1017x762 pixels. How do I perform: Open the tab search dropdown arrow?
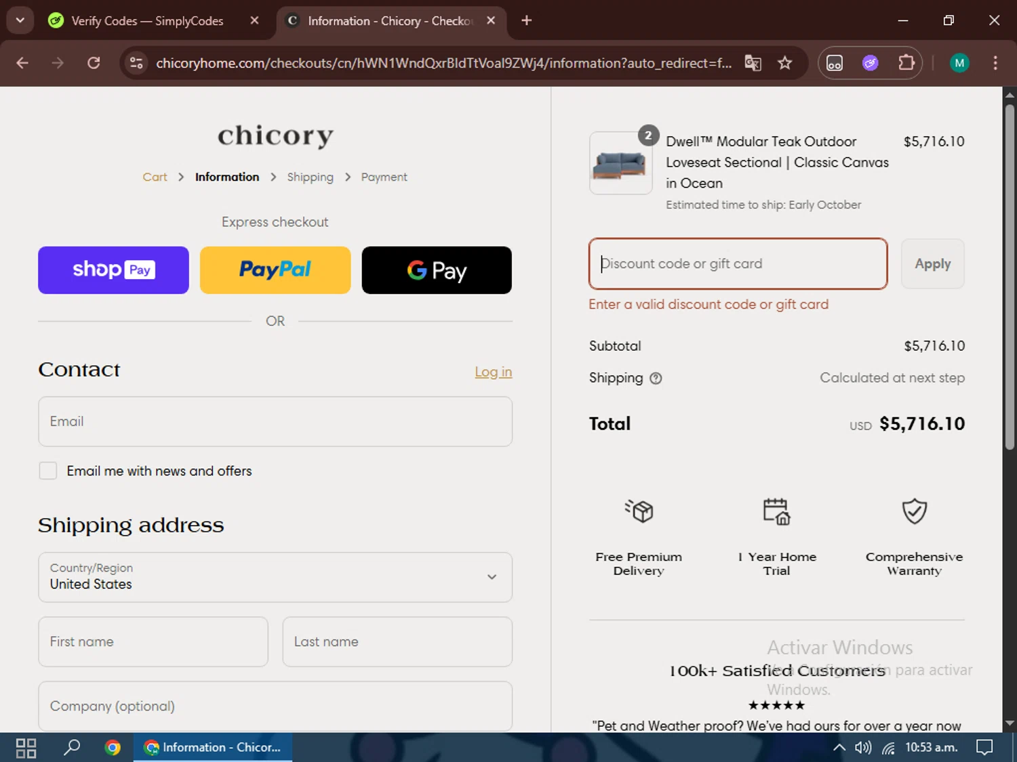pyautogui.click(x=20, y=20)
